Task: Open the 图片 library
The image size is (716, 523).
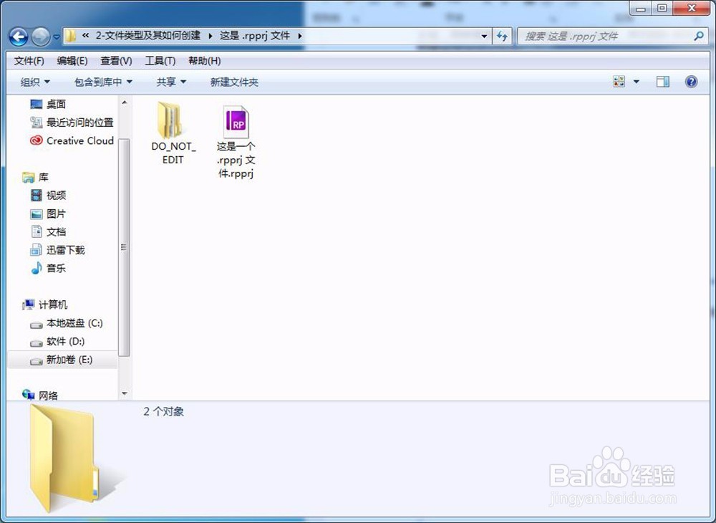Action: 56,213
